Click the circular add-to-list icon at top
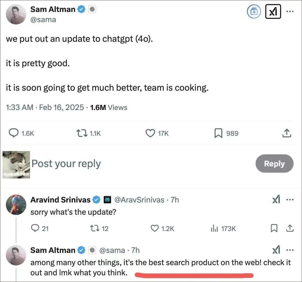 click(254, 12)
